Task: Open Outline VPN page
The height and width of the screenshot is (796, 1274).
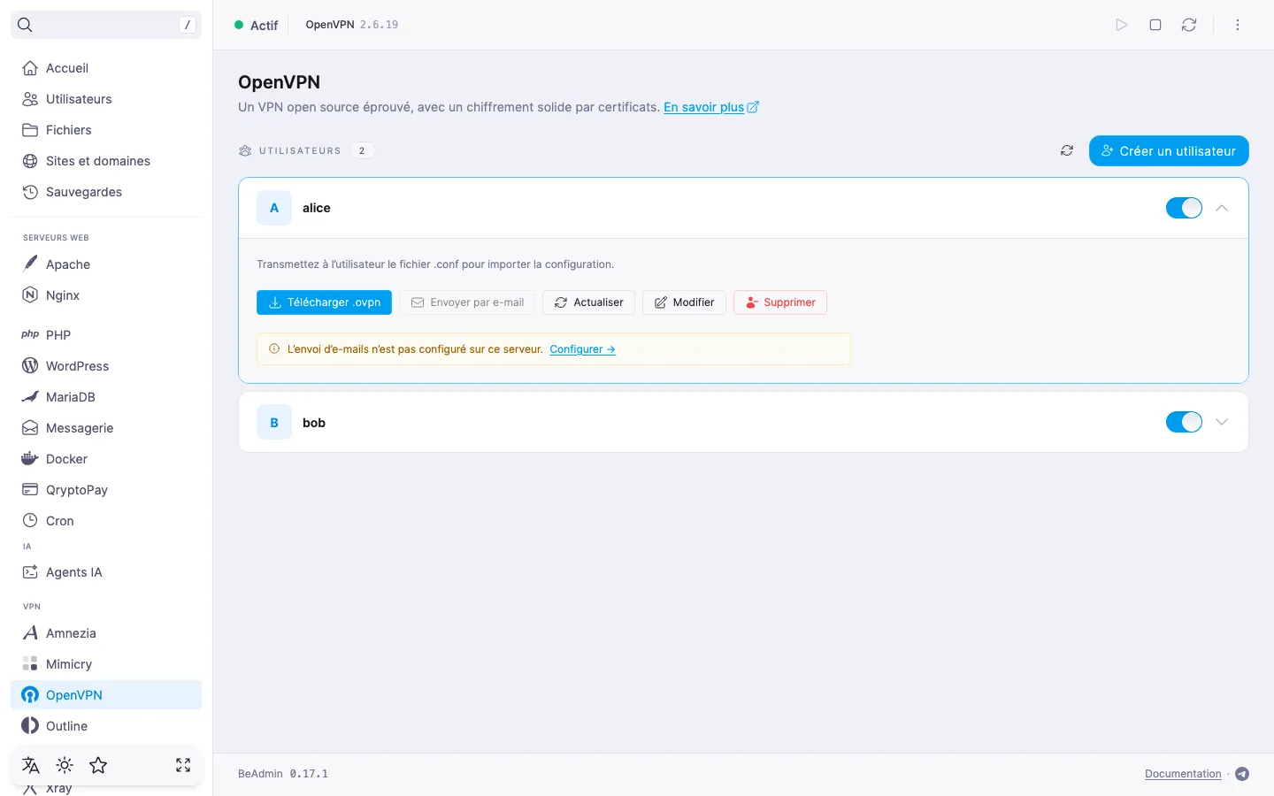Action: 106,726
